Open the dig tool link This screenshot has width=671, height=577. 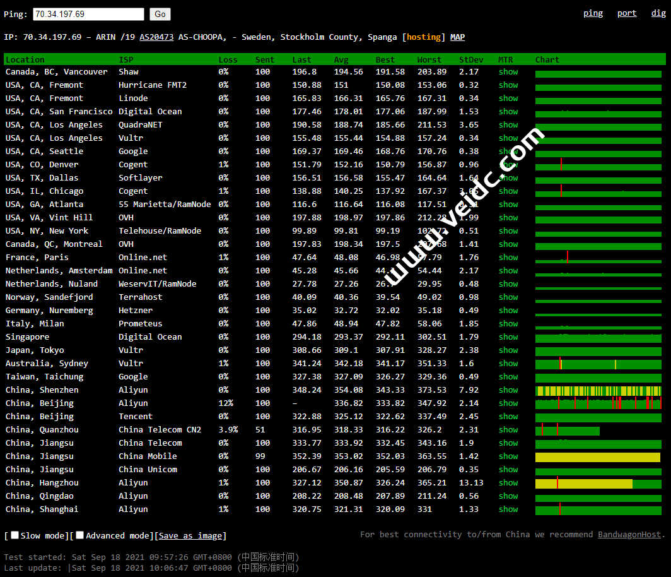point(658,13)
